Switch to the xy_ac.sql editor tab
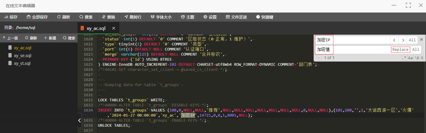426x133 pixels. (x=96, y=28)
